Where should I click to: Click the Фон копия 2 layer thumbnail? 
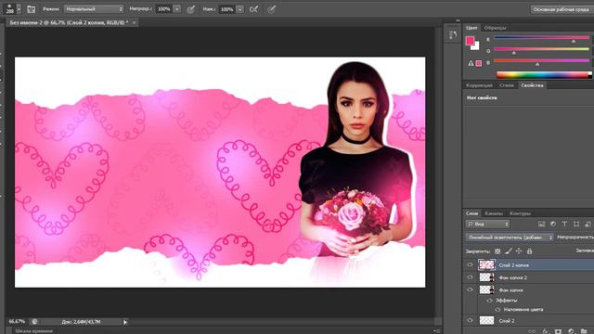click(x=486, y=277)
